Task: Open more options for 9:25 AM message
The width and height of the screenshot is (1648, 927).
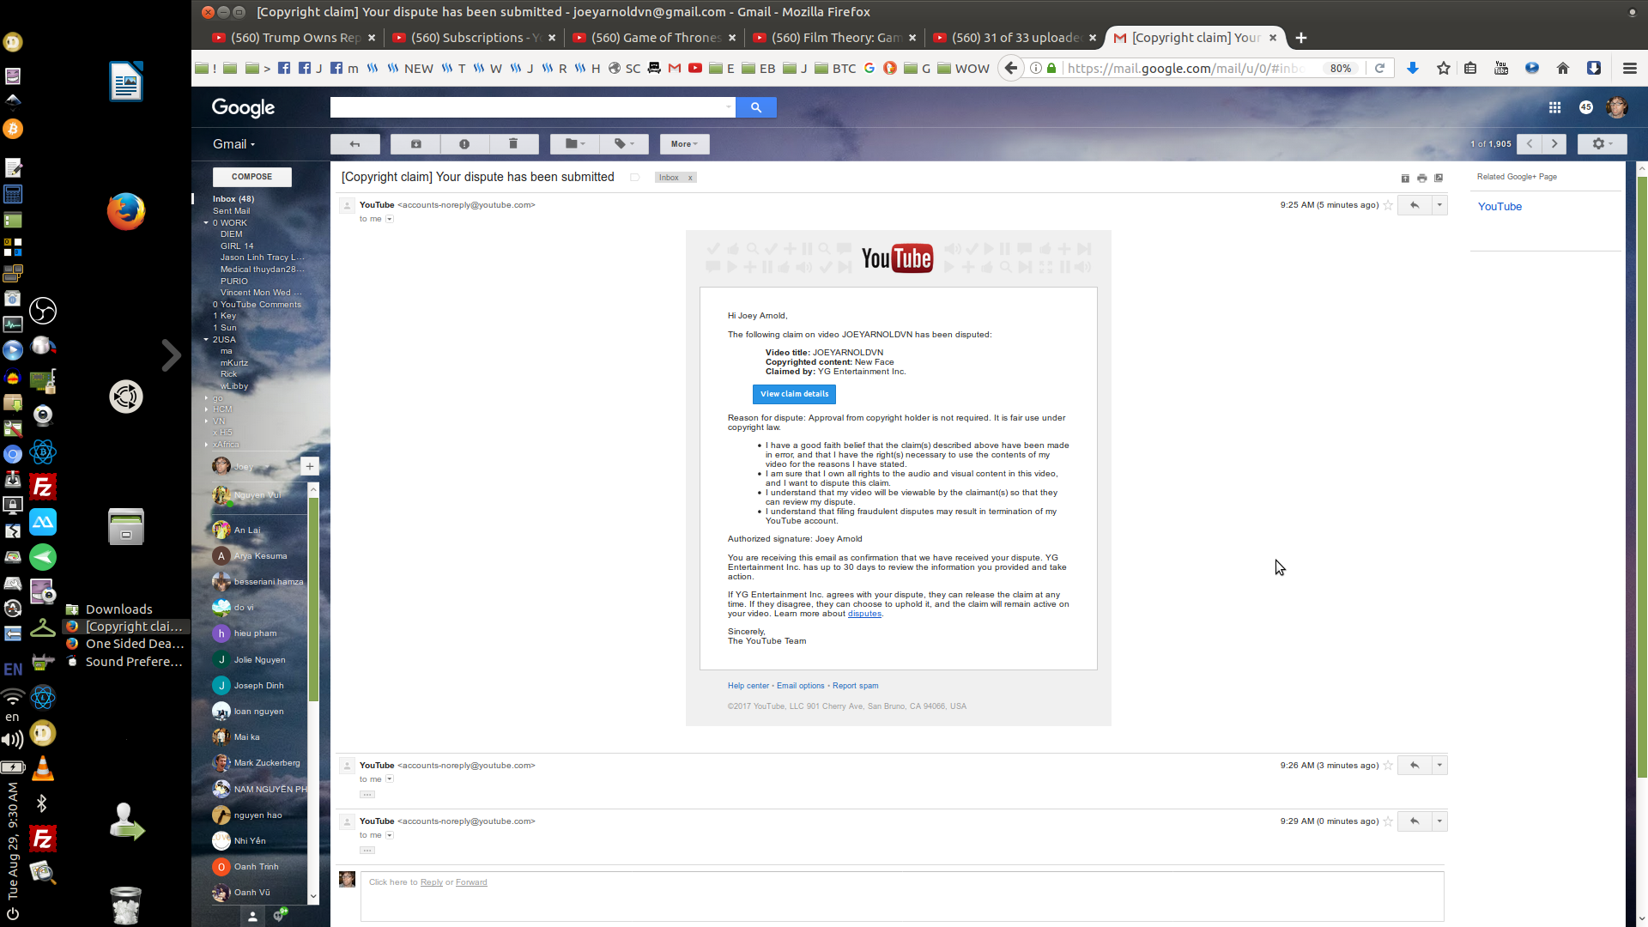Action: pyautogui.click(x=1439, y=205)
